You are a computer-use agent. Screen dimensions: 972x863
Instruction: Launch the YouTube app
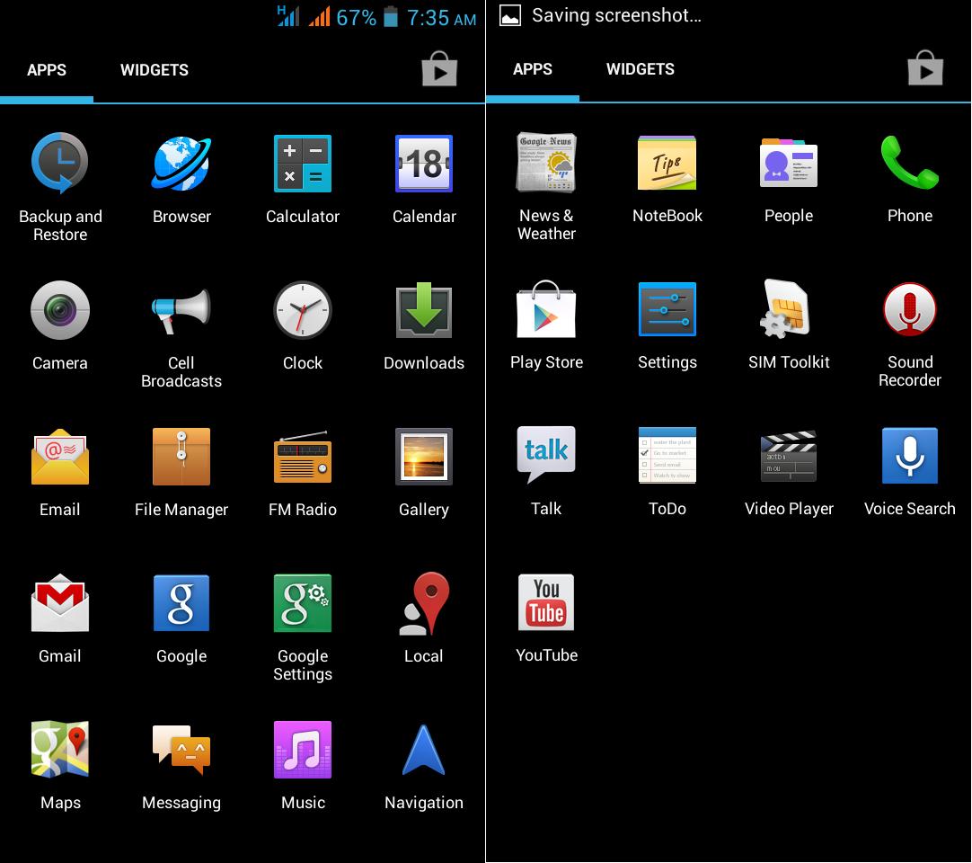pos(546,601)
